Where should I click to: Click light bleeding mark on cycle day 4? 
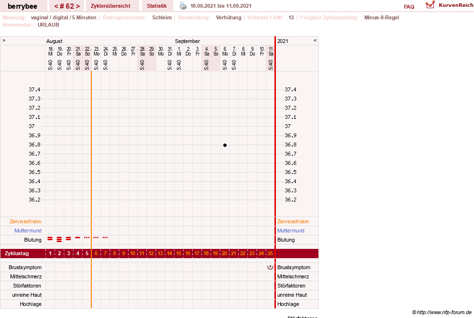(78, 238)
